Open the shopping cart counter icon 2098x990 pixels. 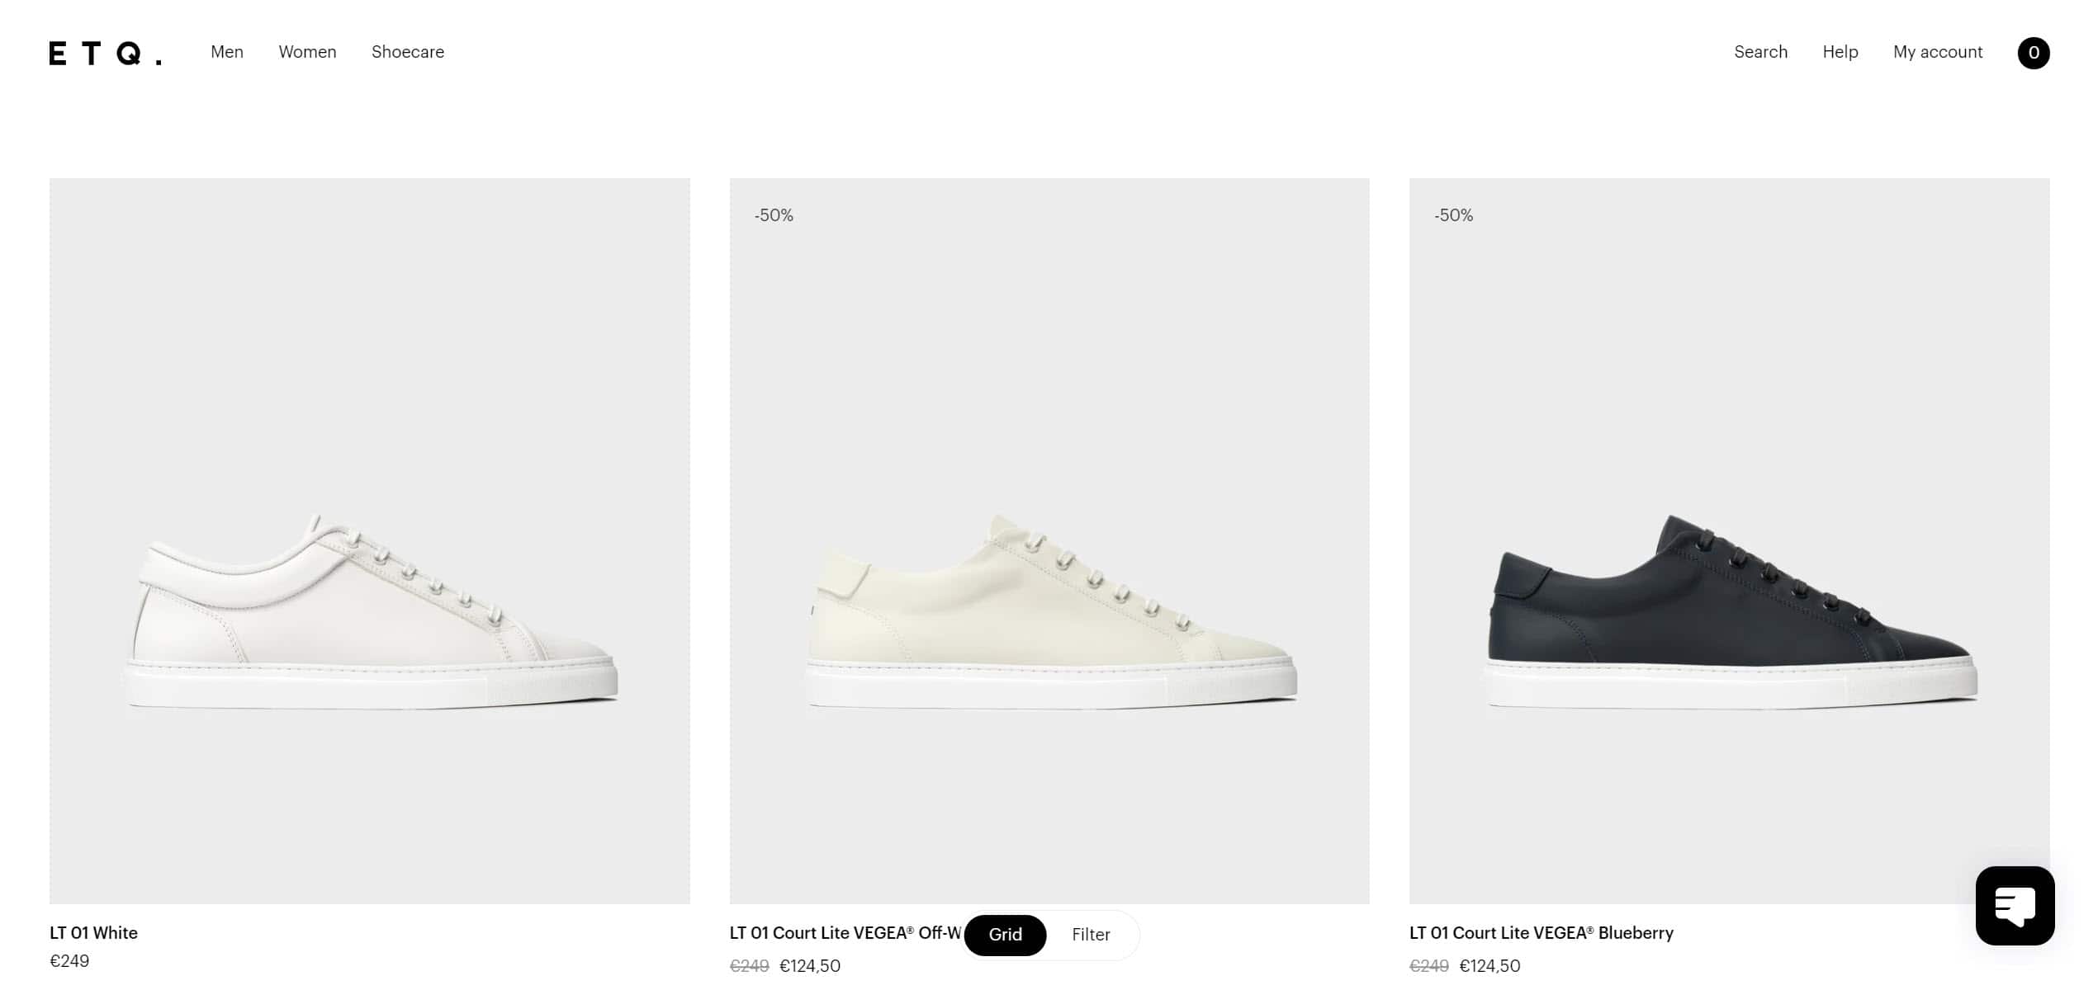click(2033, 53)
